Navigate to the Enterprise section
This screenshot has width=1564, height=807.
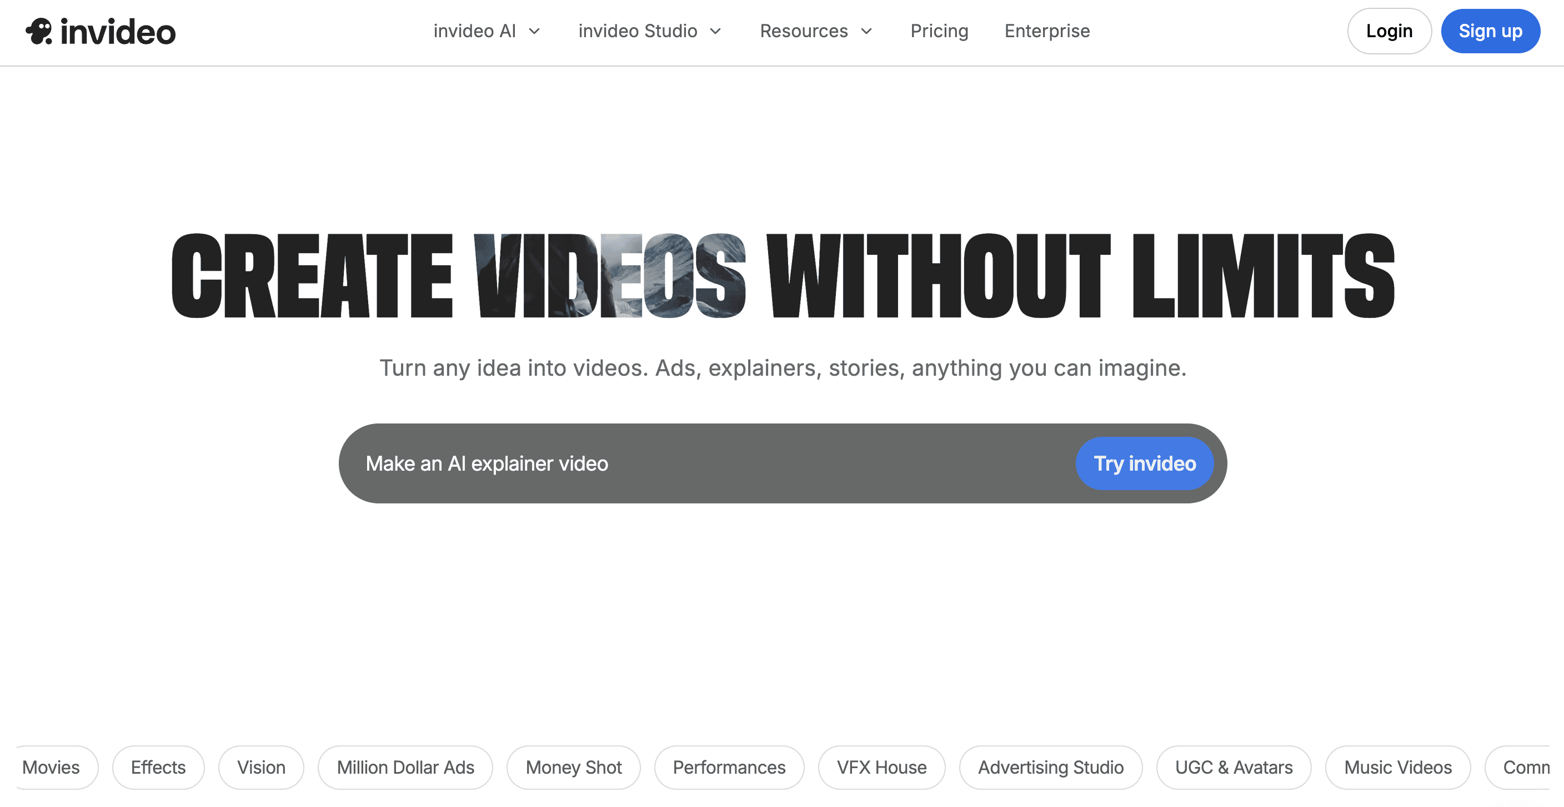pos(1047,31)
